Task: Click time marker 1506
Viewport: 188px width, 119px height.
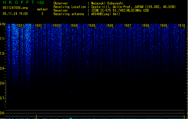Action: click(x=110, y=26)
